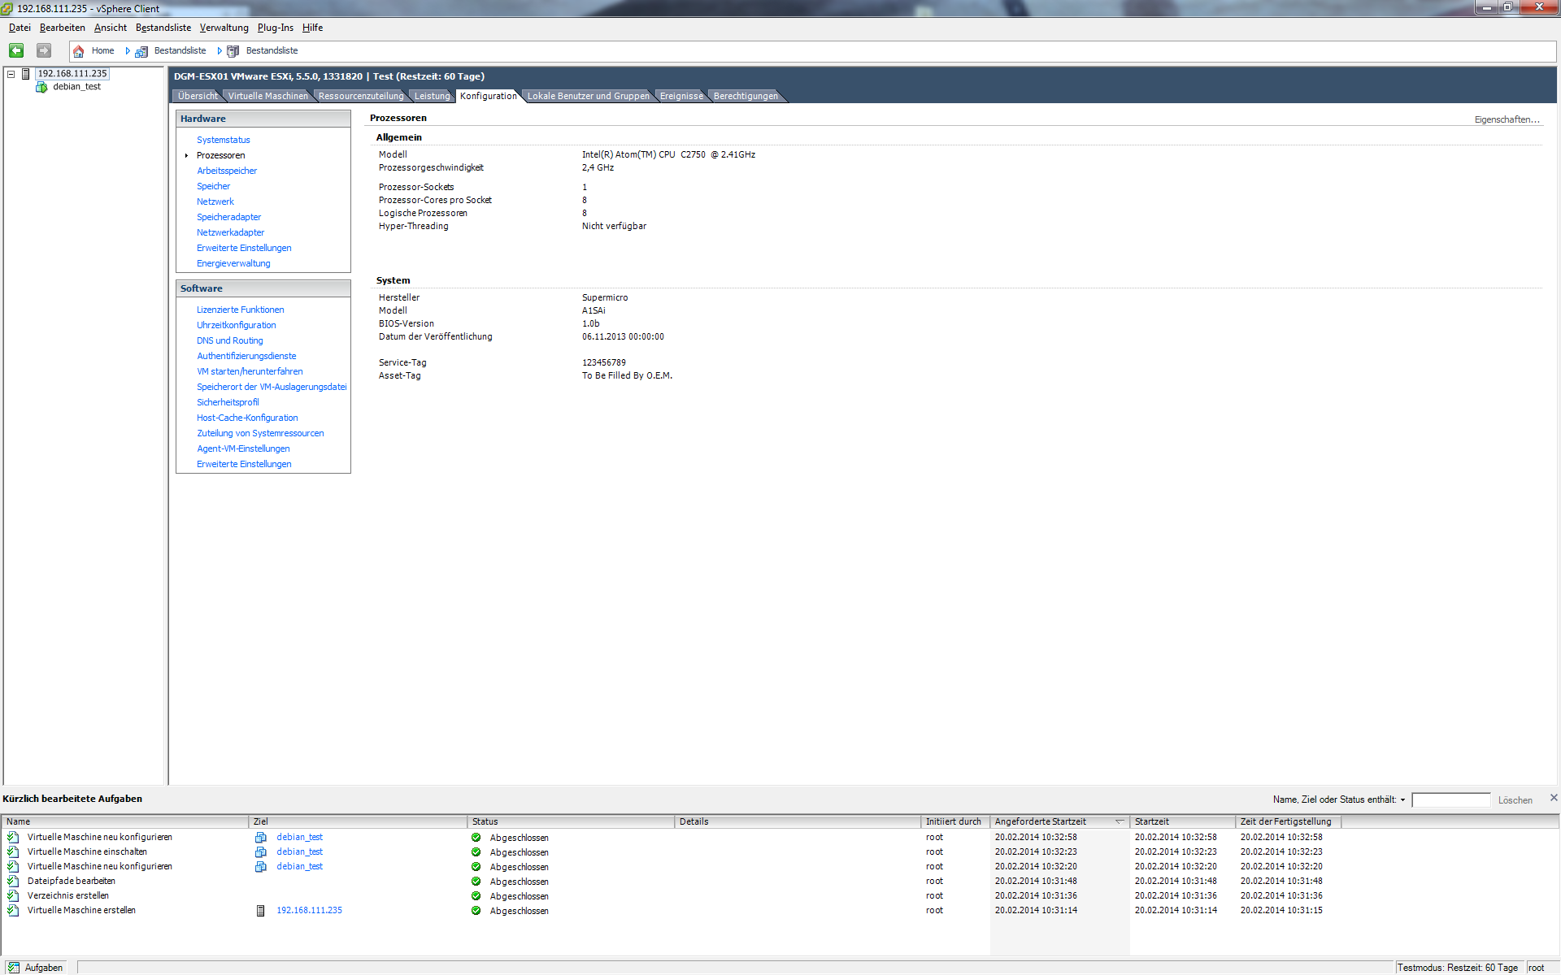Click the forward navigation arrow icon
This screenshot has width=1561, height=975.
[44, 50]
